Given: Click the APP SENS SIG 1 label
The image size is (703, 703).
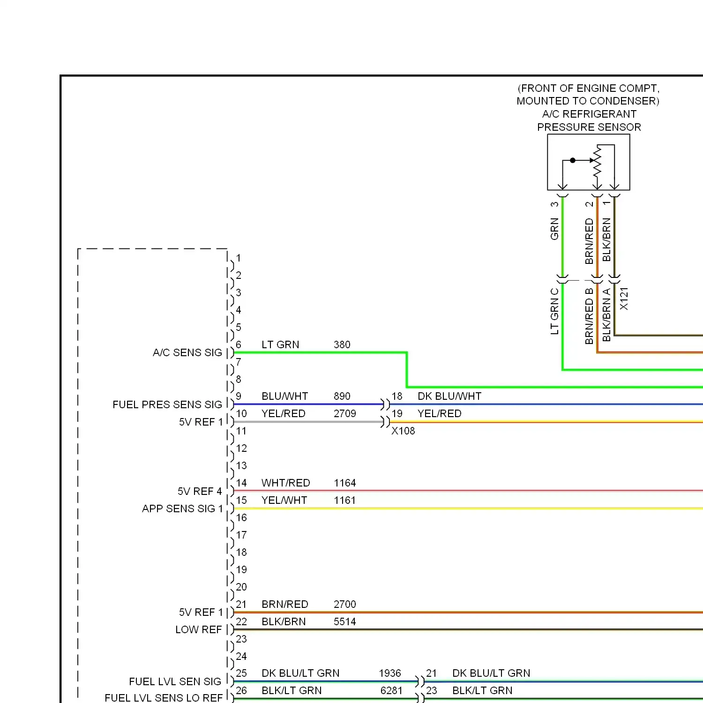Looking at the screenshot, I should [x=182, y=509].
